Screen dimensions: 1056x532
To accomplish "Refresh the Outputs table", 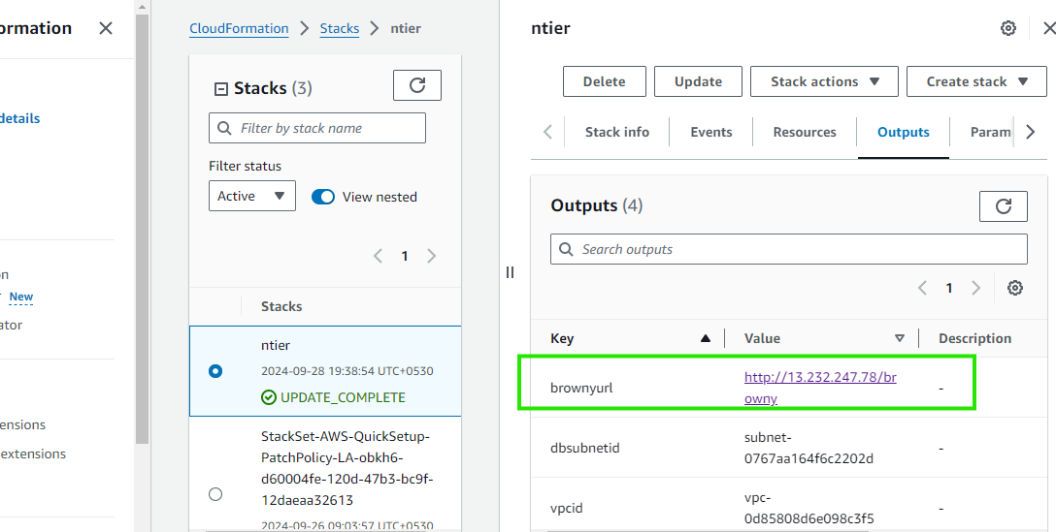I will coord(1003,205).
